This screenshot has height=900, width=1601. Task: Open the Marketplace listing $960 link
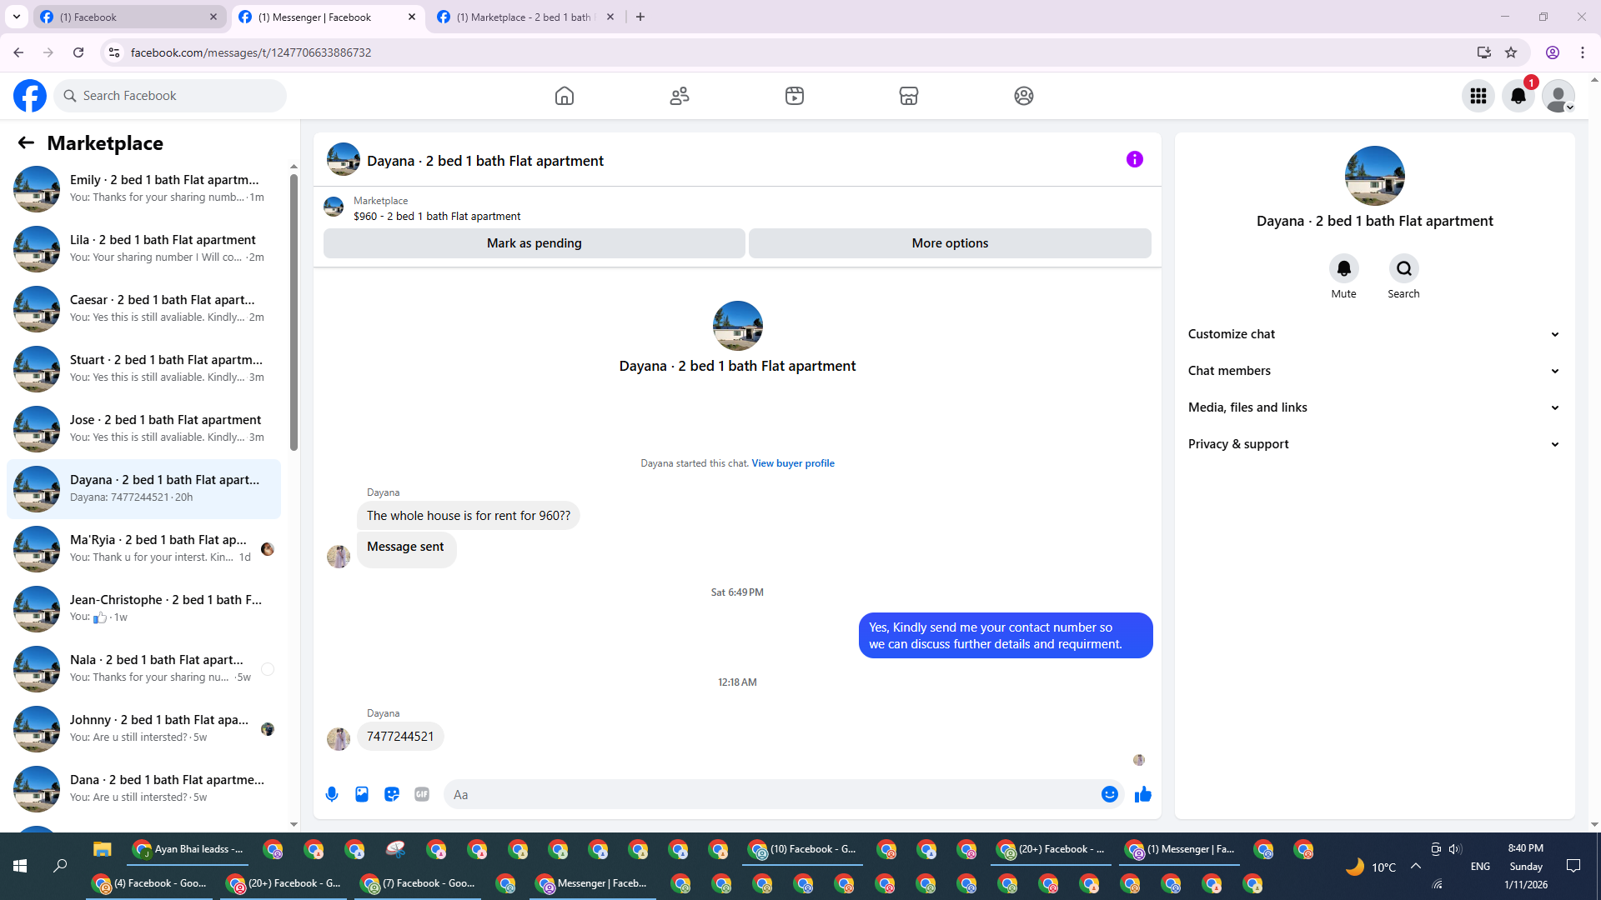tap(437, 216)
